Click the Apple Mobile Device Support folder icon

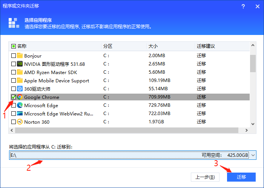[x=20, y=80]
